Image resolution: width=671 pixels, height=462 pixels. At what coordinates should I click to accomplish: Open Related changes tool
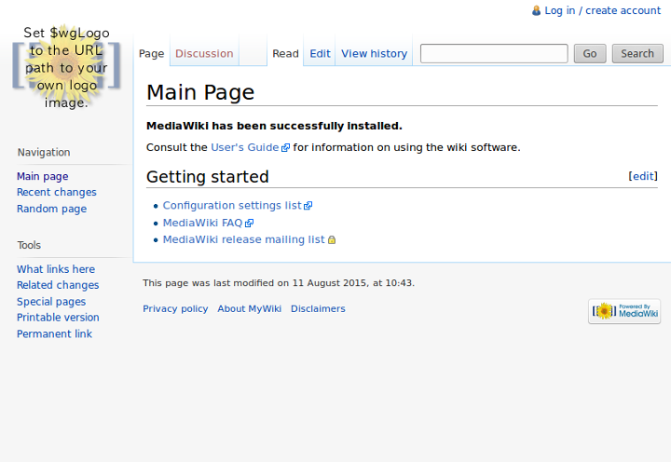coord(58,285)
